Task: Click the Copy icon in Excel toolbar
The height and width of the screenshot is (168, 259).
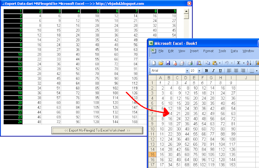Action: (208, 63)
